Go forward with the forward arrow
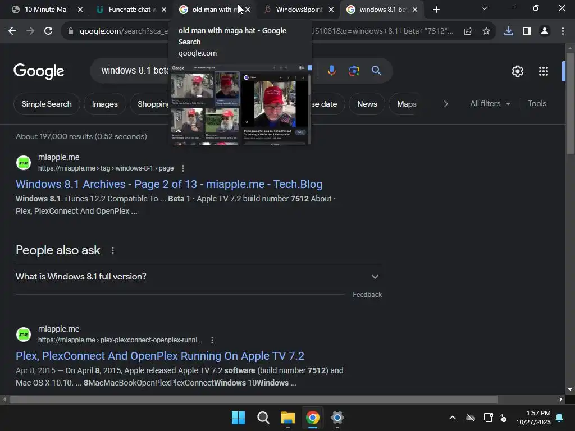This screenshot has height=431, width=575. click(30, 31)
